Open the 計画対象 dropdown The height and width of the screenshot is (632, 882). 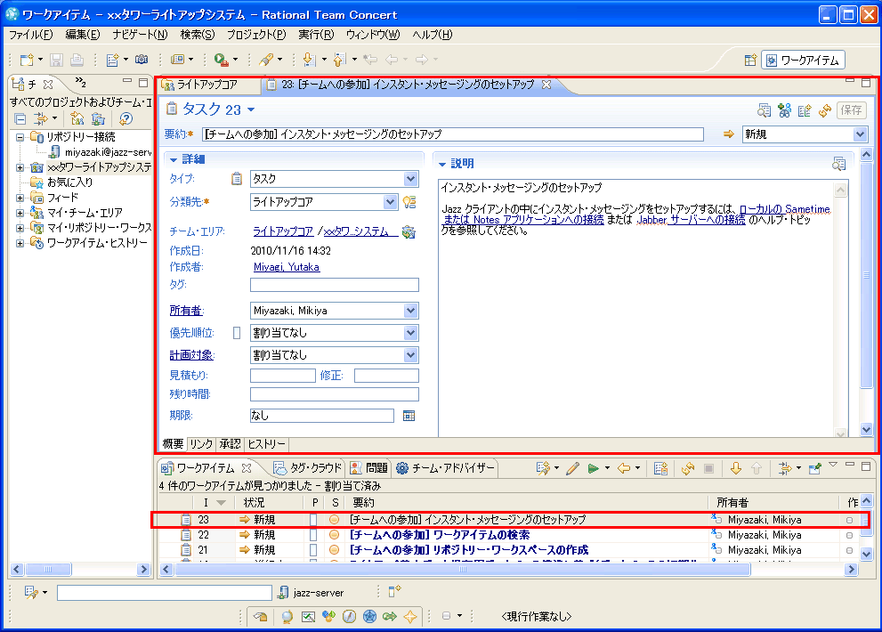tap(410, 355)
